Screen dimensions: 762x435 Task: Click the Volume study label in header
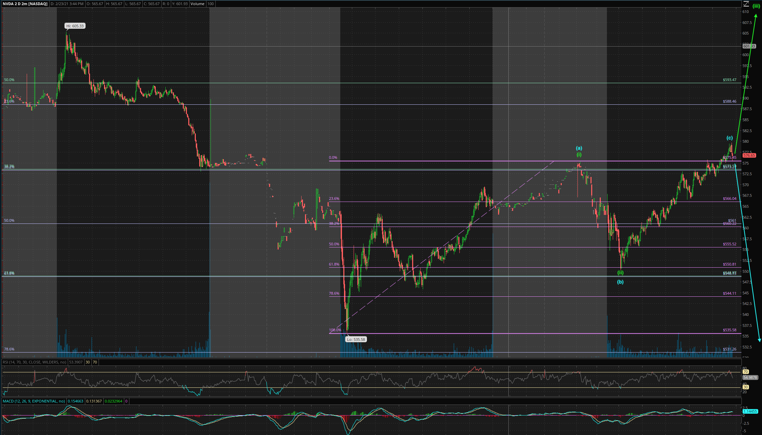[x=197, y=4]
